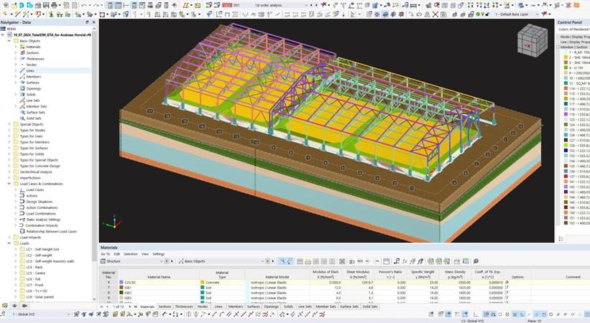Click the Concrete material type cell

(222, 282)
